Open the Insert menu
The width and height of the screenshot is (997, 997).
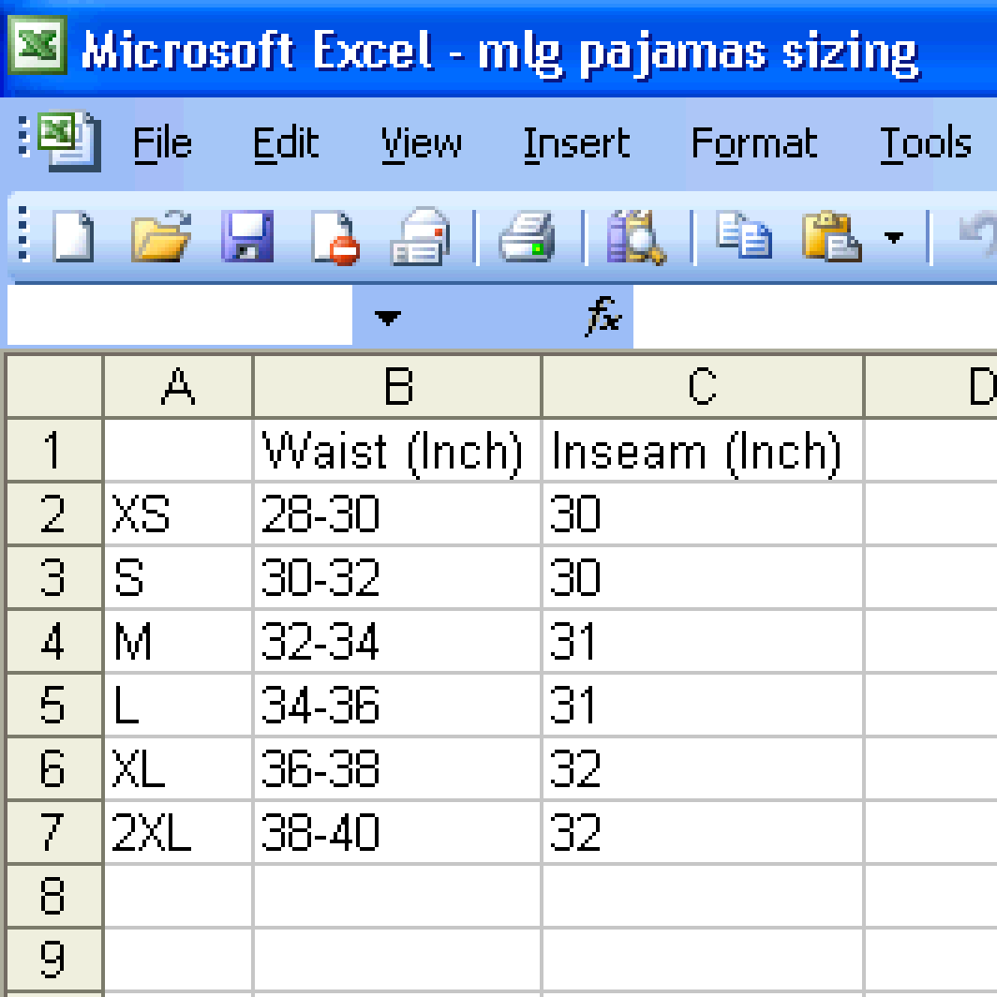[575, 143]
